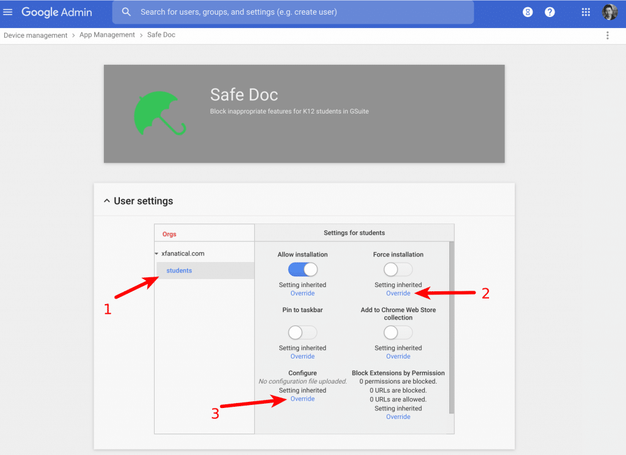Click '0 permissions are blocked.' text
This screenshot has width=626, height=455.
click(398, 381)
